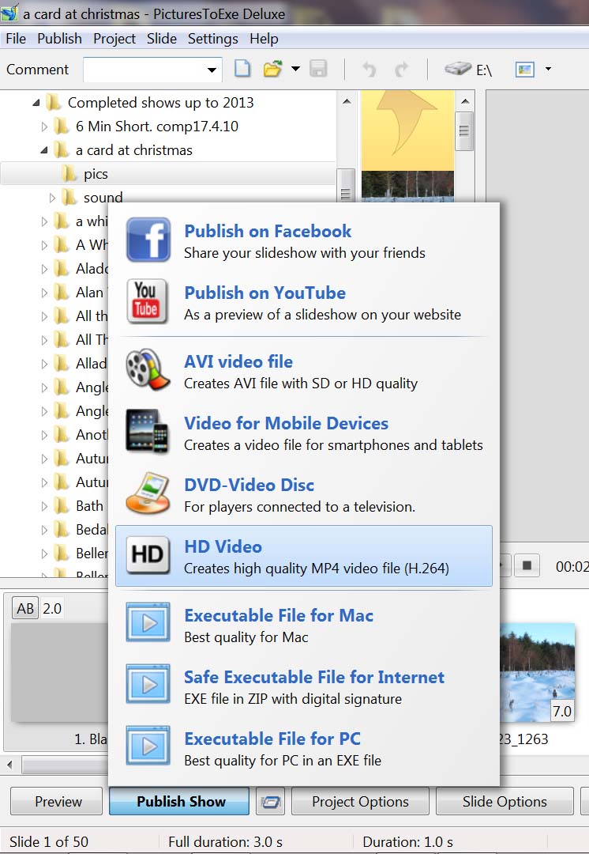This screenshot has height=854, width=589.
Task: Open the Comment combo box dropdown
Action: point(212,70)
